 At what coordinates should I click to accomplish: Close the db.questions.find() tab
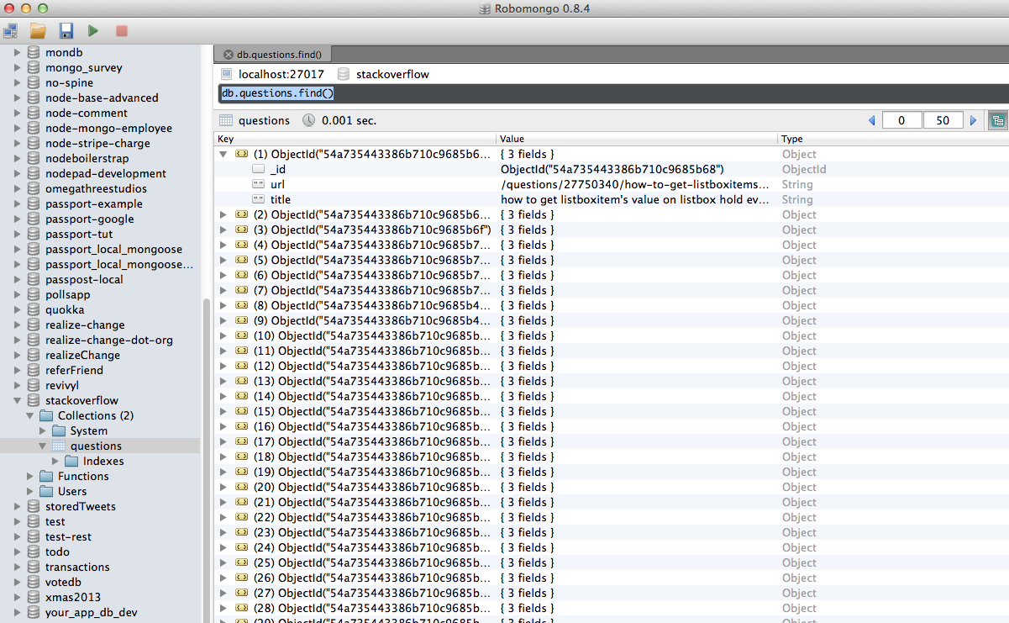point(228,55)
